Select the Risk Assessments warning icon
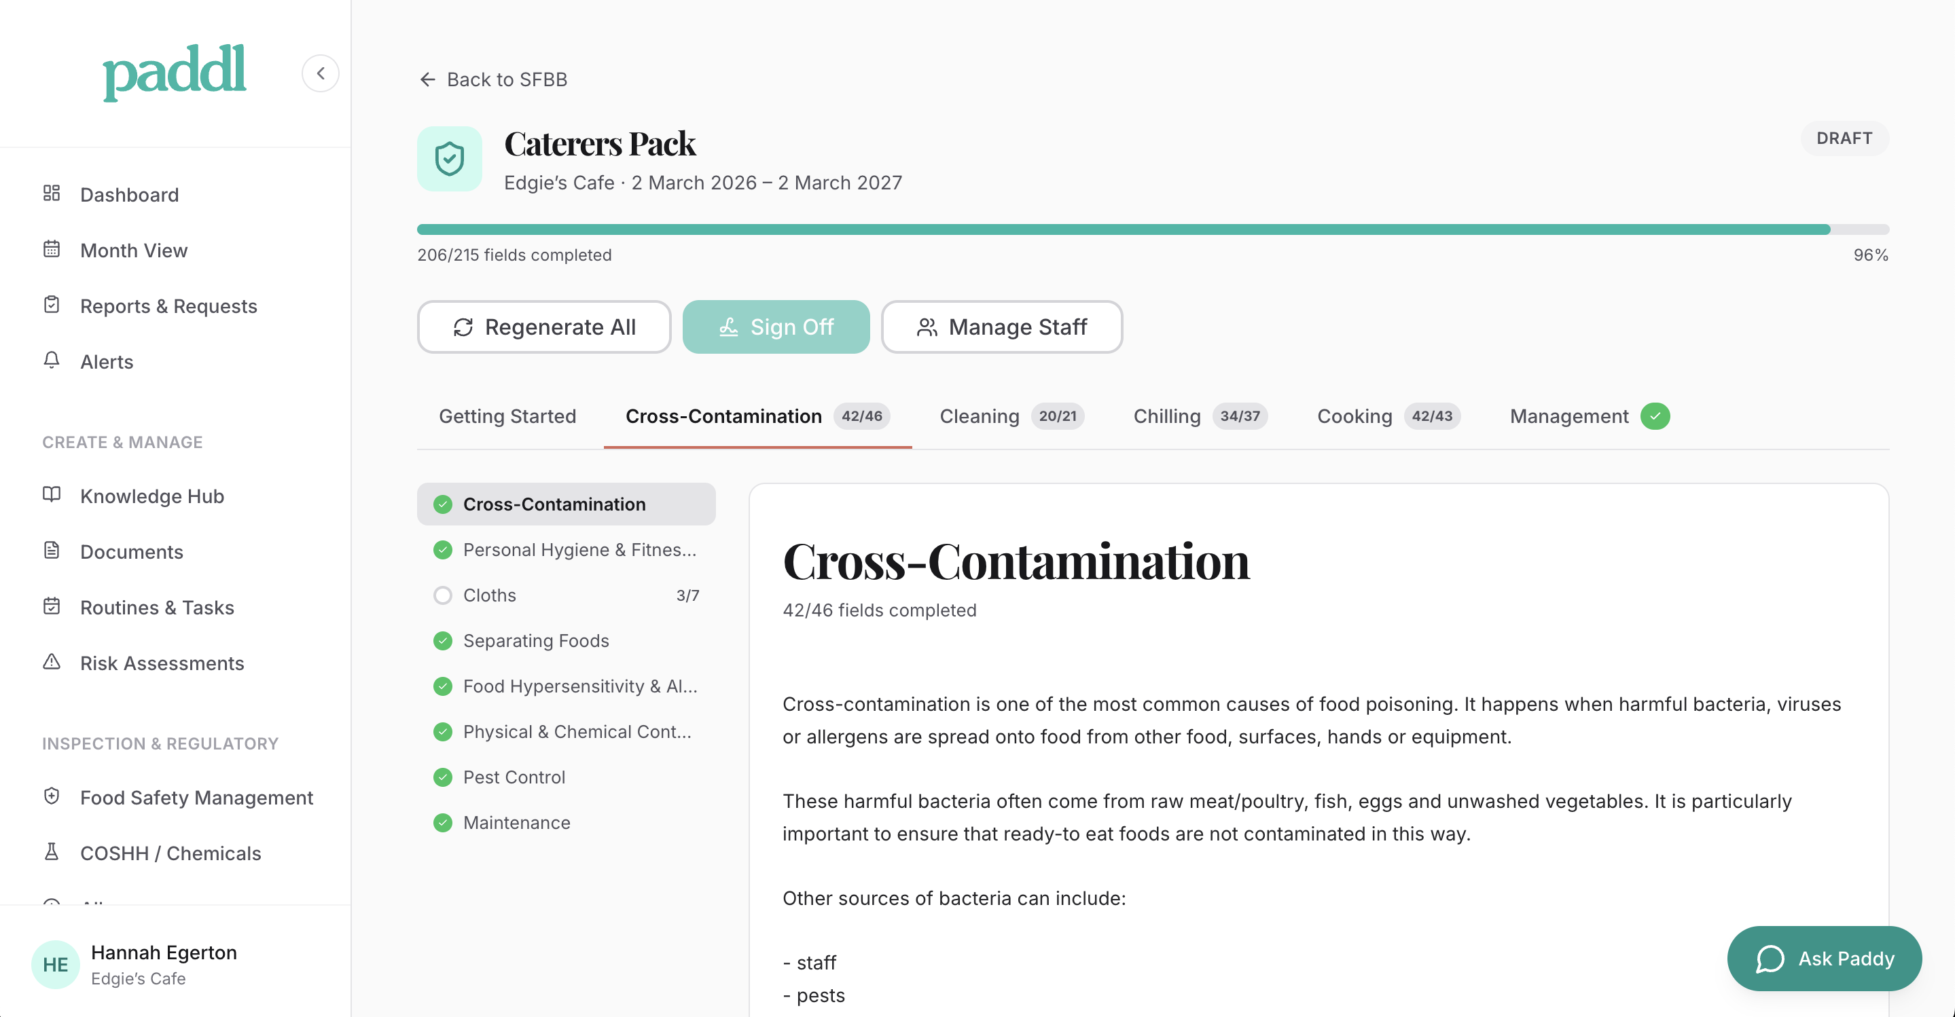 coord(52,662)
